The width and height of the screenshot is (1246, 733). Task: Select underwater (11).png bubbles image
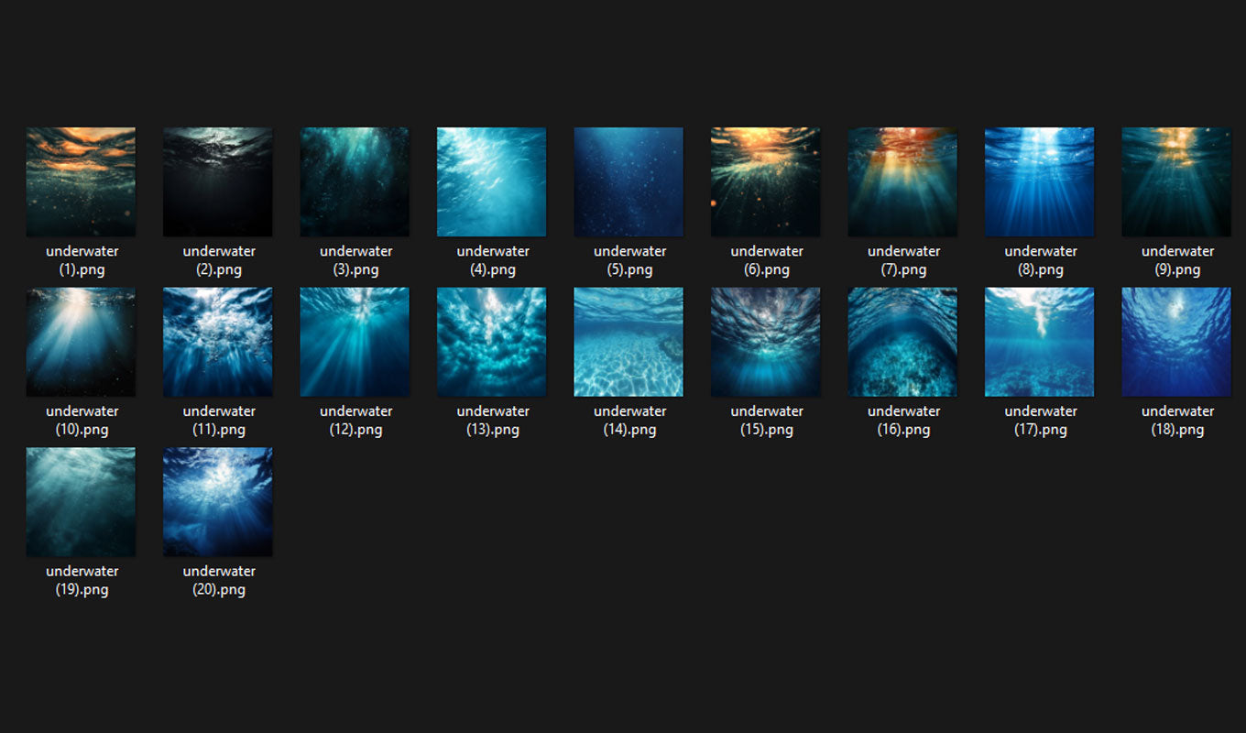click(x=218, y=342)
